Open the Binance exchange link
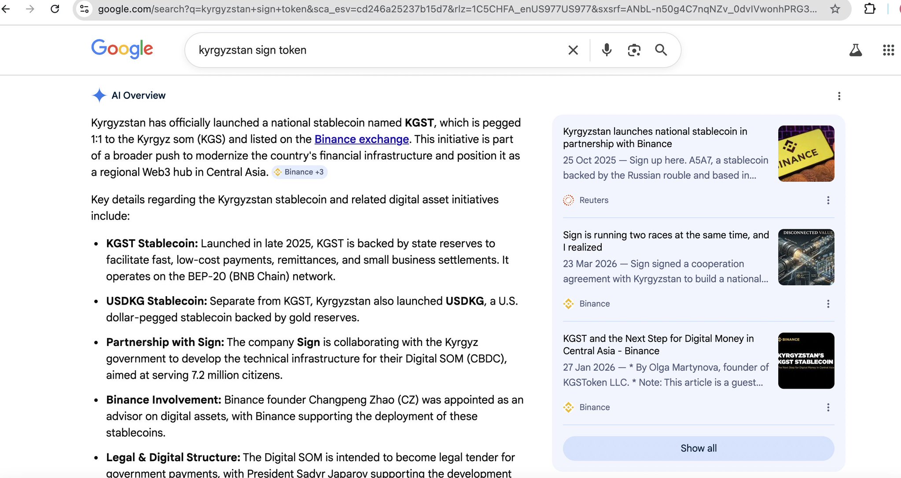Screen dimensions: 901x478 (x=361, y=139)
